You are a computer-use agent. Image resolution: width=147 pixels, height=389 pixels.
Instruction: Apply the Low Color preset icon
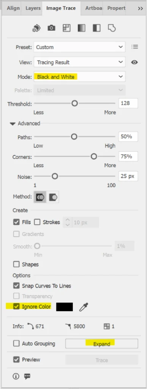pyautogui.click(x=66, y=28)
